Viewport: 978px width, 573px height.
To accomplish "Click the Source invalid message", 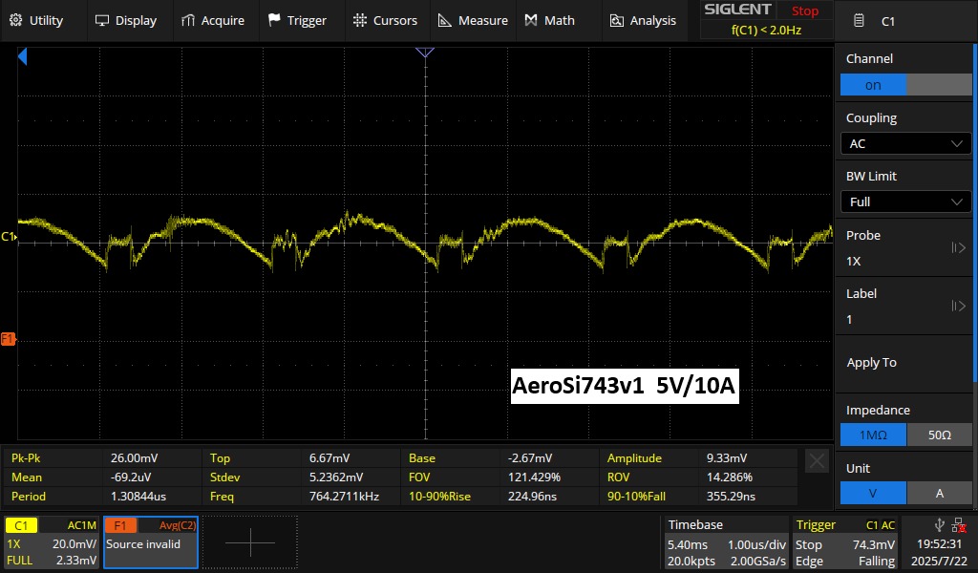I will point(143,543).
